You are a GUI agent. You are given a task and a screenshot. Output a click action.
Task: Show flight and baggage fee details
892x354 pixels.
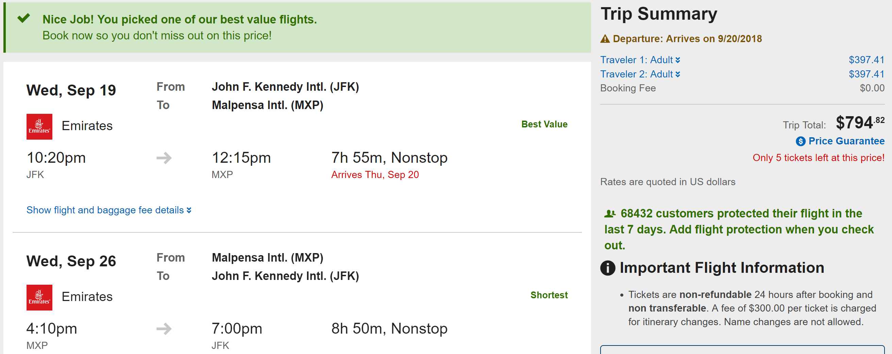(109, 210)
